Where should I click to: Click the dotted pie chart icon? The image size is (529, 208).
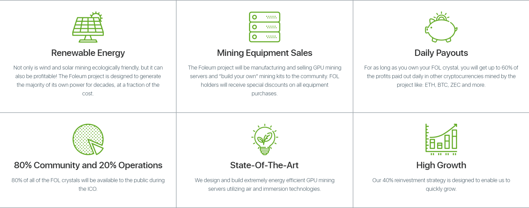(88, 139)
